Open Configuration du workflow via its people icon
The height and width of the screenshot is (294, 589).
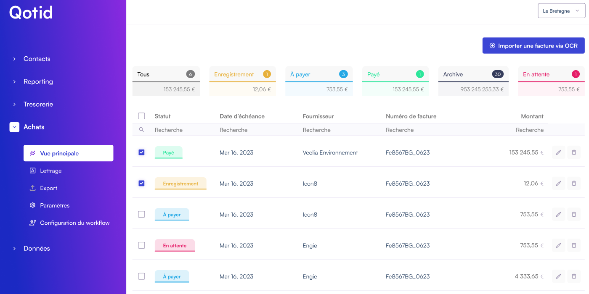pos(32,223)
